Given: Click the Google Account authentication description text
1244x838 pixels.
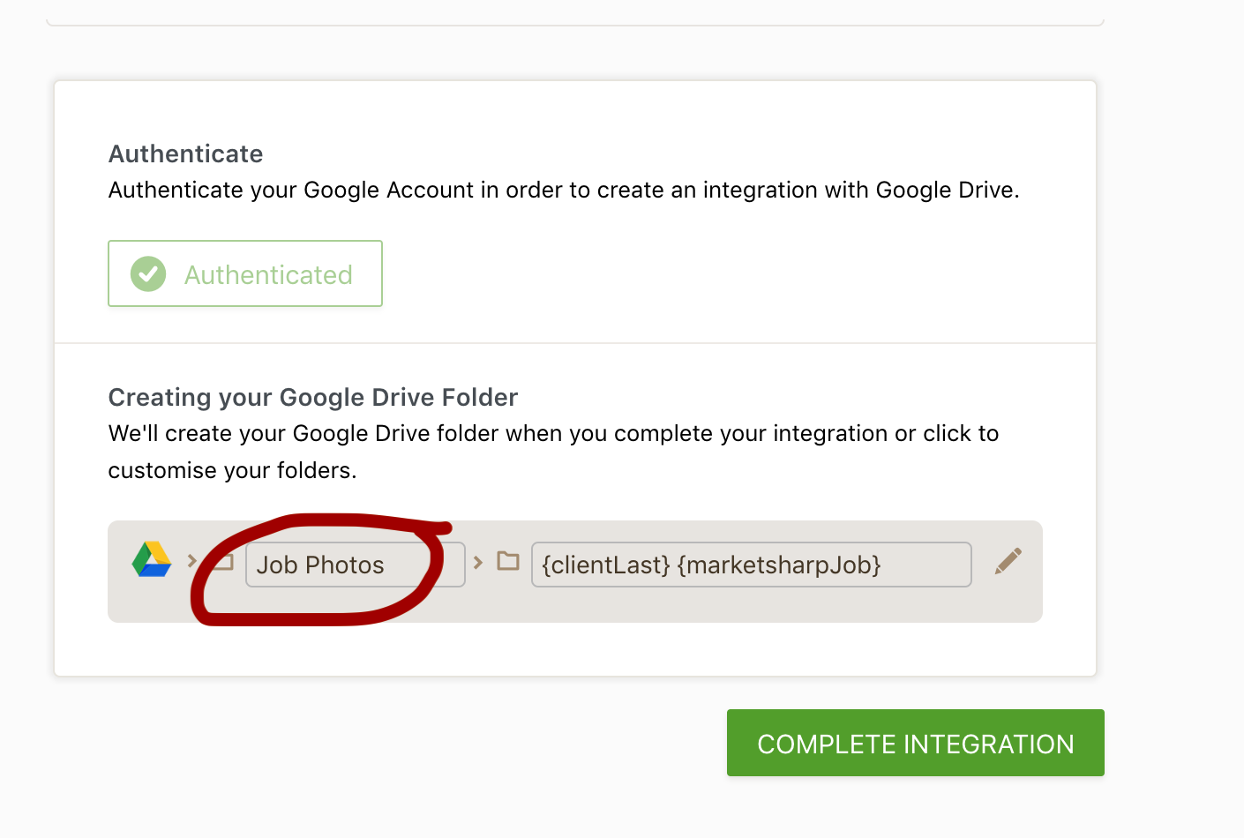Looking at the screenshot, I should point(563,191).
